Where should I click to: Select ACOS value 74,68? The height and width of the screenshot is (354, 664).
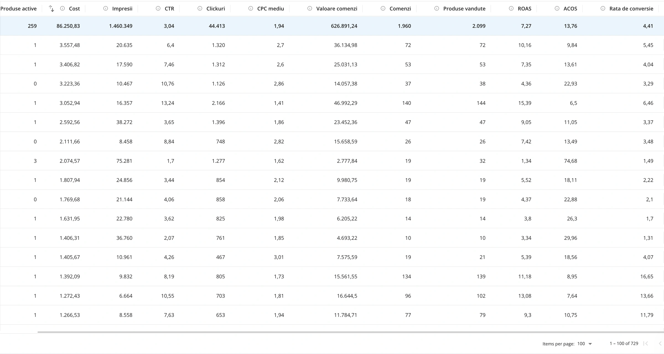570,161
